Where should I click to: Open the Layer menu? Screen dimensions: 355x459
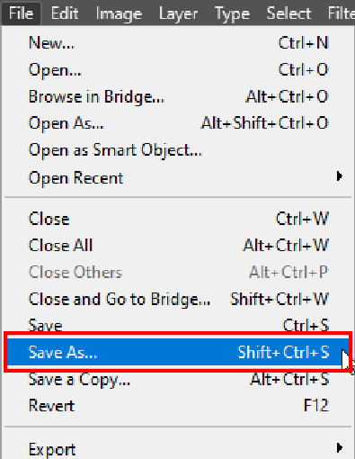coord(178,13)
